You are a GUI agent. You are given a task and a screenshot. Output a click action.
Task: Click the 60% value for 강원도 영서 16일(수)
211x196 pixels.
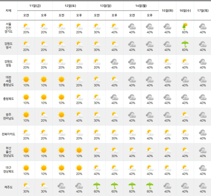(x=185, y=50)
